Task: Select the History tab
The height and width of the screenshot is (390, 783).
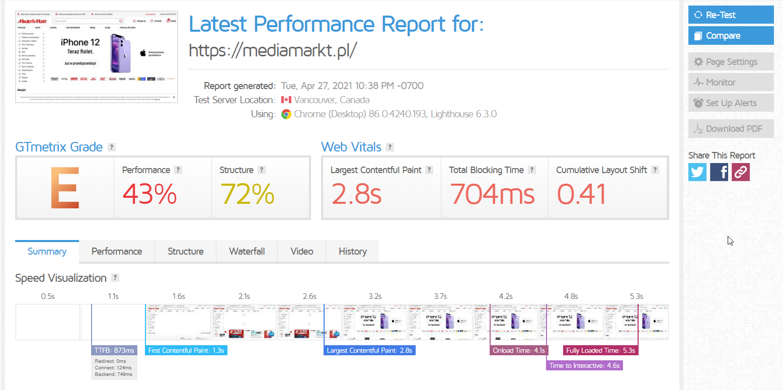Action: pyautogui.click(x=352, y=252)
